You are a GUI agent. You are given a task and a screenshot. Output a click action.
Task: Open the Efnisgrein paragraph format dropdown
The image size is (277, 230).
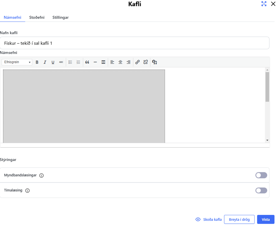tap(17, 62)
